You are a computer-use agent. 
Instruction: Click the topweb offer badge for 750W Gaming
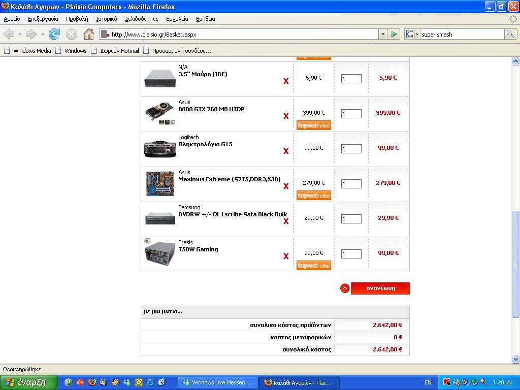tap(314, 265)
